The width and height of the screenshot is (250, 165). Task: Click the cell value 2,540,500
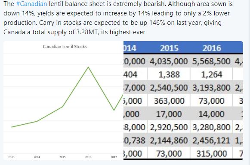click(169, 88)
